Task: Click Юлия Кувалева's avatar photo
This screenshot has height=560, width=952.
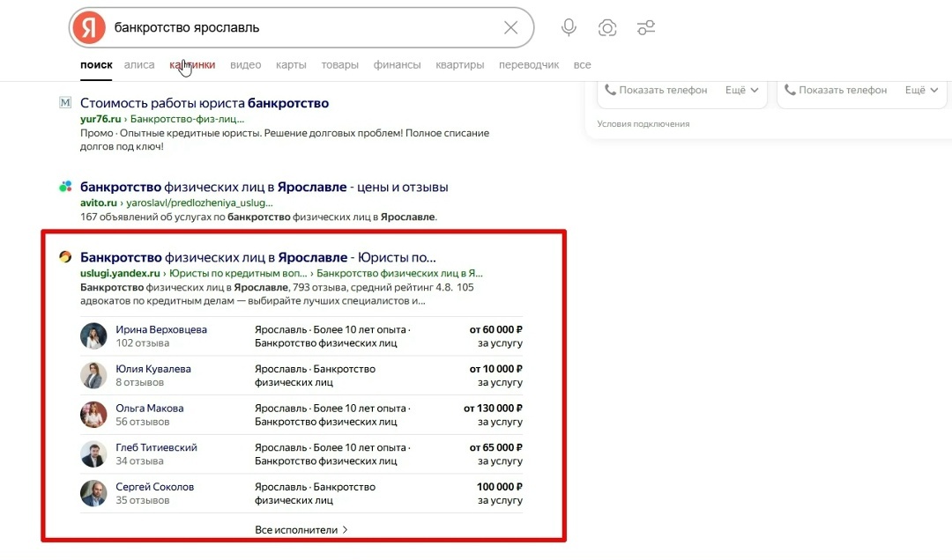Action: (x=93, y=375)
